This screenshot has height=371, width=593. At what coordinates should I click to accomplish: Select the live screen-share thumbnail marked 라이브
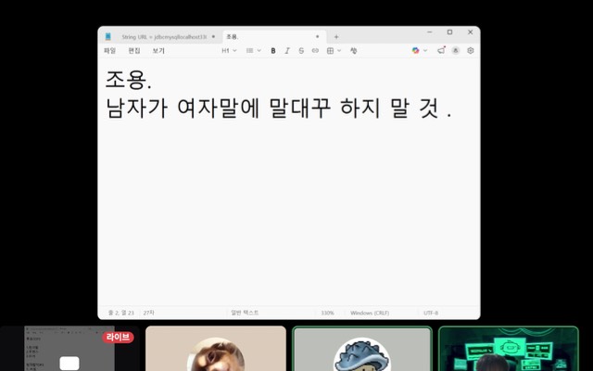[69, 349]
